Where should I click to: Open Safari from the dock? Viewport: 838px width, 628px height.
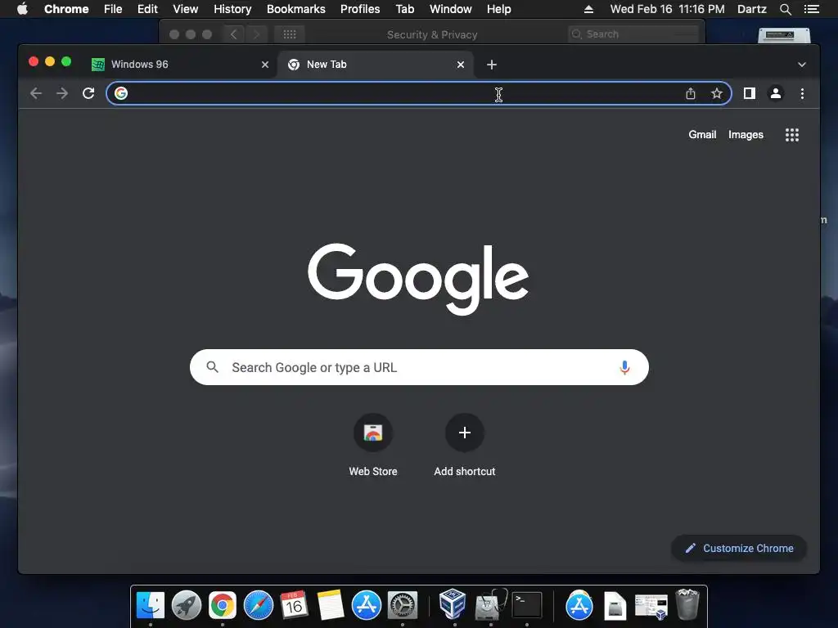click(258, 605)
